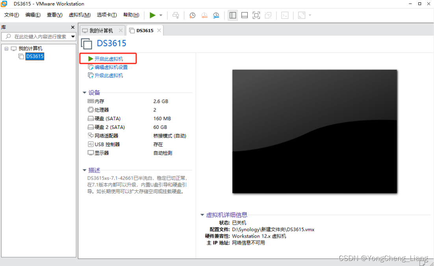
Task: Click the USB 控制器 icon
Action: (91, 144)
